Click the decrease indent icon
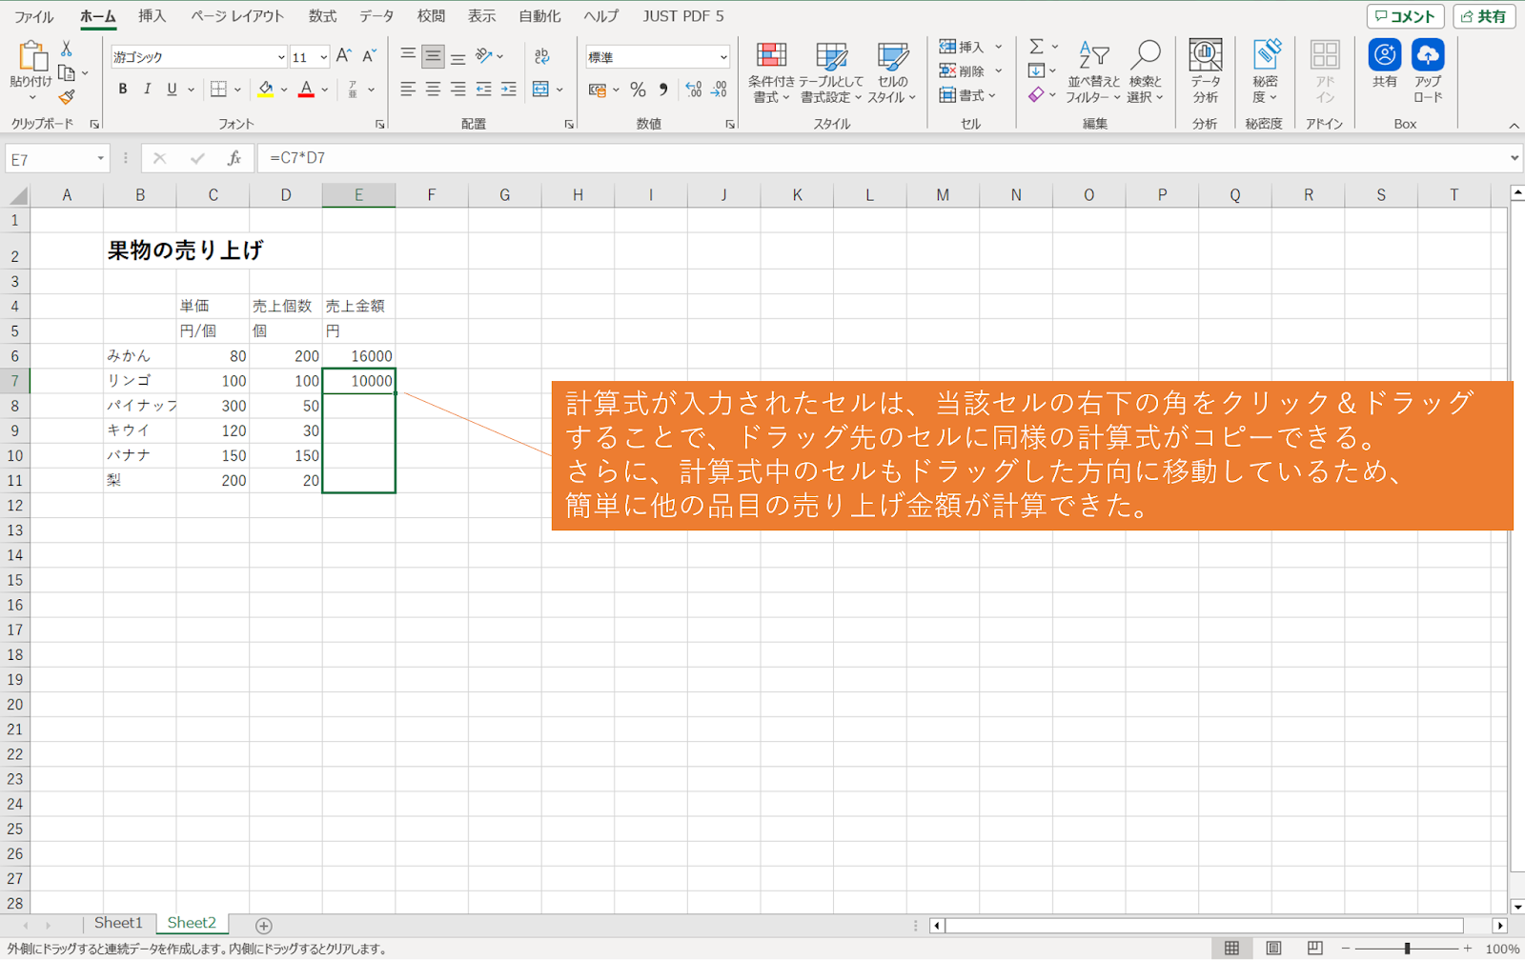 484,89
